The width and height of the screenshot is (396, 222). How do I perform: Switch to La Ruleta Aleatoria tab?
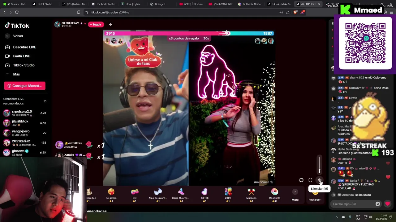(250, 4)
